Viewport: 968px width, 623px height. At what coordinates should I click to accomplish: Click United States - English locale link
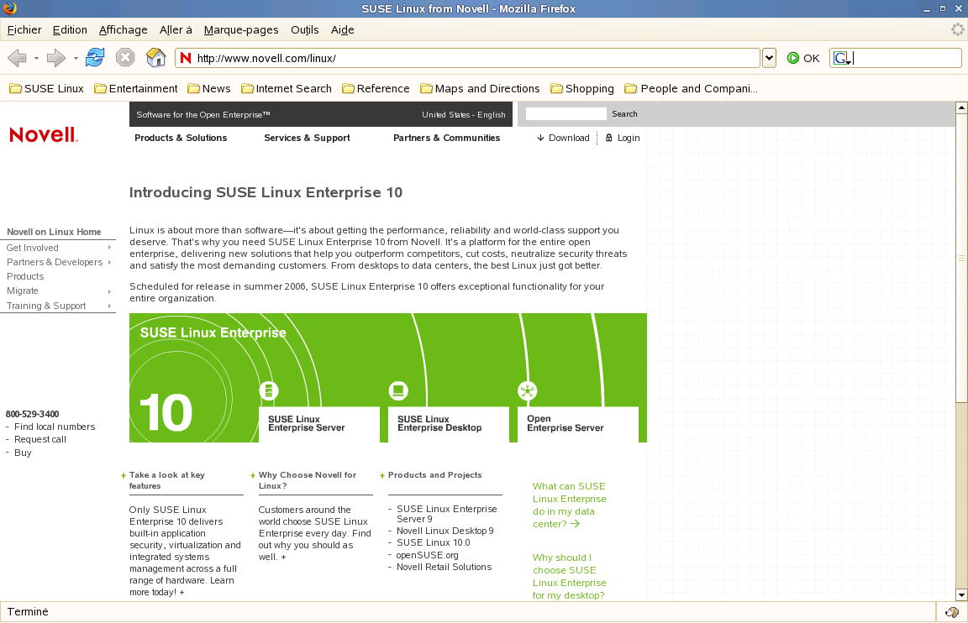464,115
